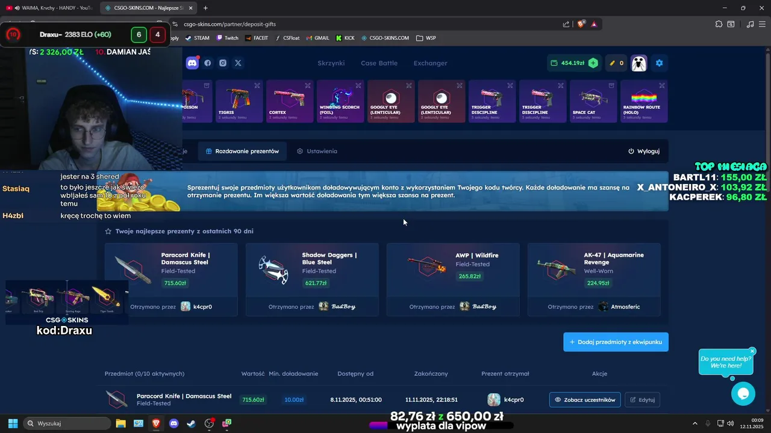Expand the system tray hidden icons chevron
The width and height of the screenshot is (771, 433).
coord(695,423)
